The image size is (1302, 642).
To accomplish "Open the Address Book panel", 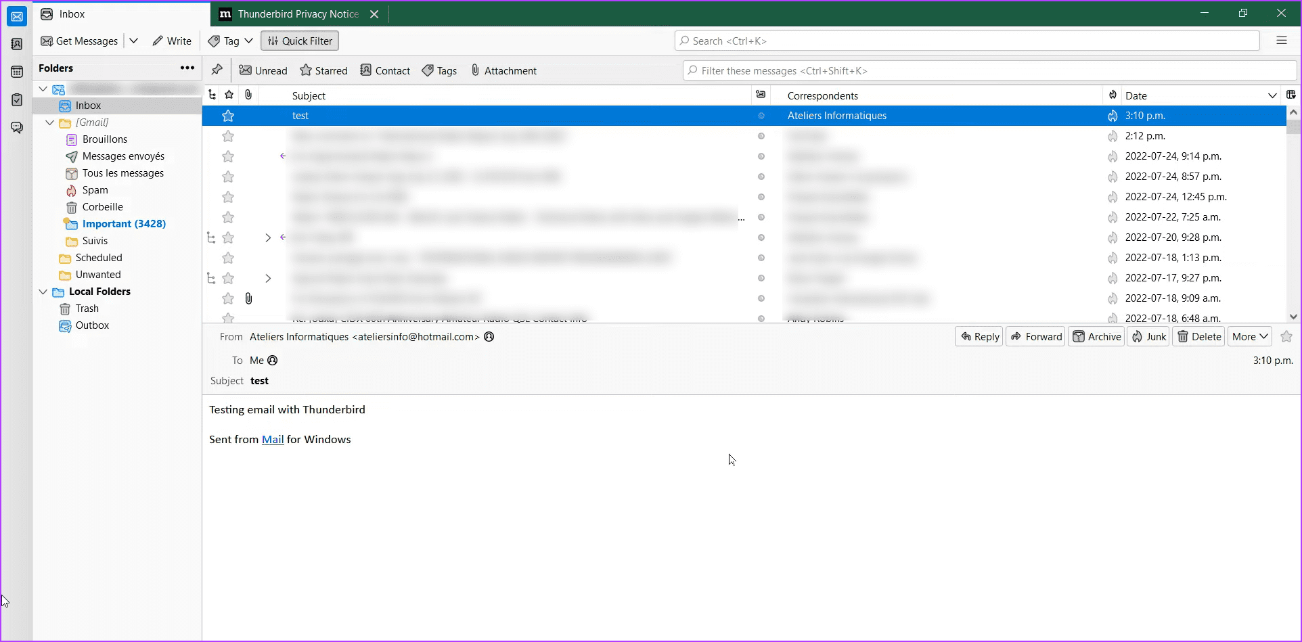I will point(16,44).
